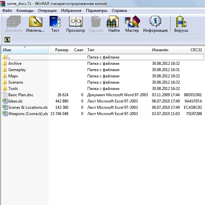Click the Удалить delete icon
The height and width of the screenshot is (205, 205).
point(96,21)
